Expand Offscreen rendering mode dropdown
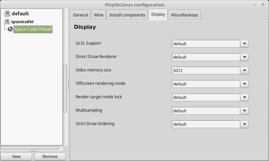Screen dimensions: 269x161 pos(244,84)
